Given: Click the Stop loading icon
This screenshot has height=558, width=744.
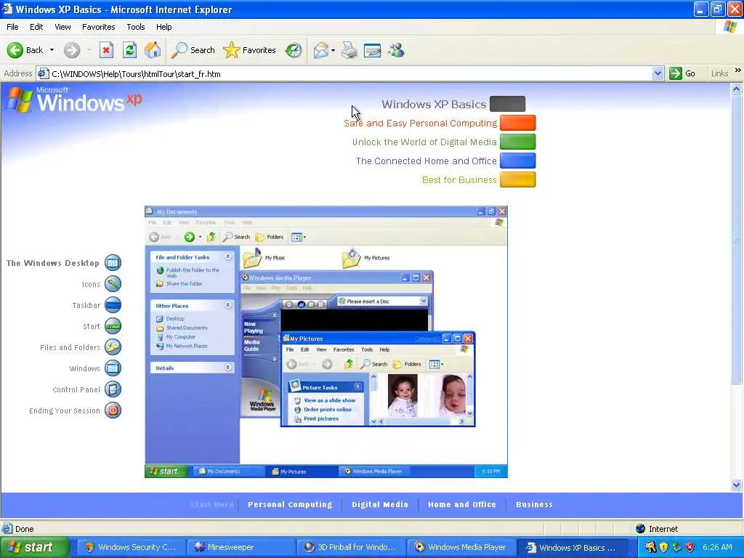Looking at the screenshot, I should pyautogui.click(x=106, y=50).
